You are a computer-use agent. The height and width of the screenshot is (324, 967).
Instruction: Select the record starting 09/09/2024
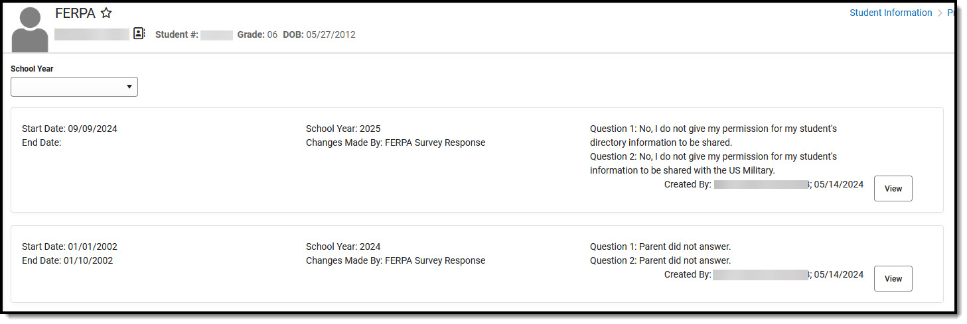(x=69, y=129)
